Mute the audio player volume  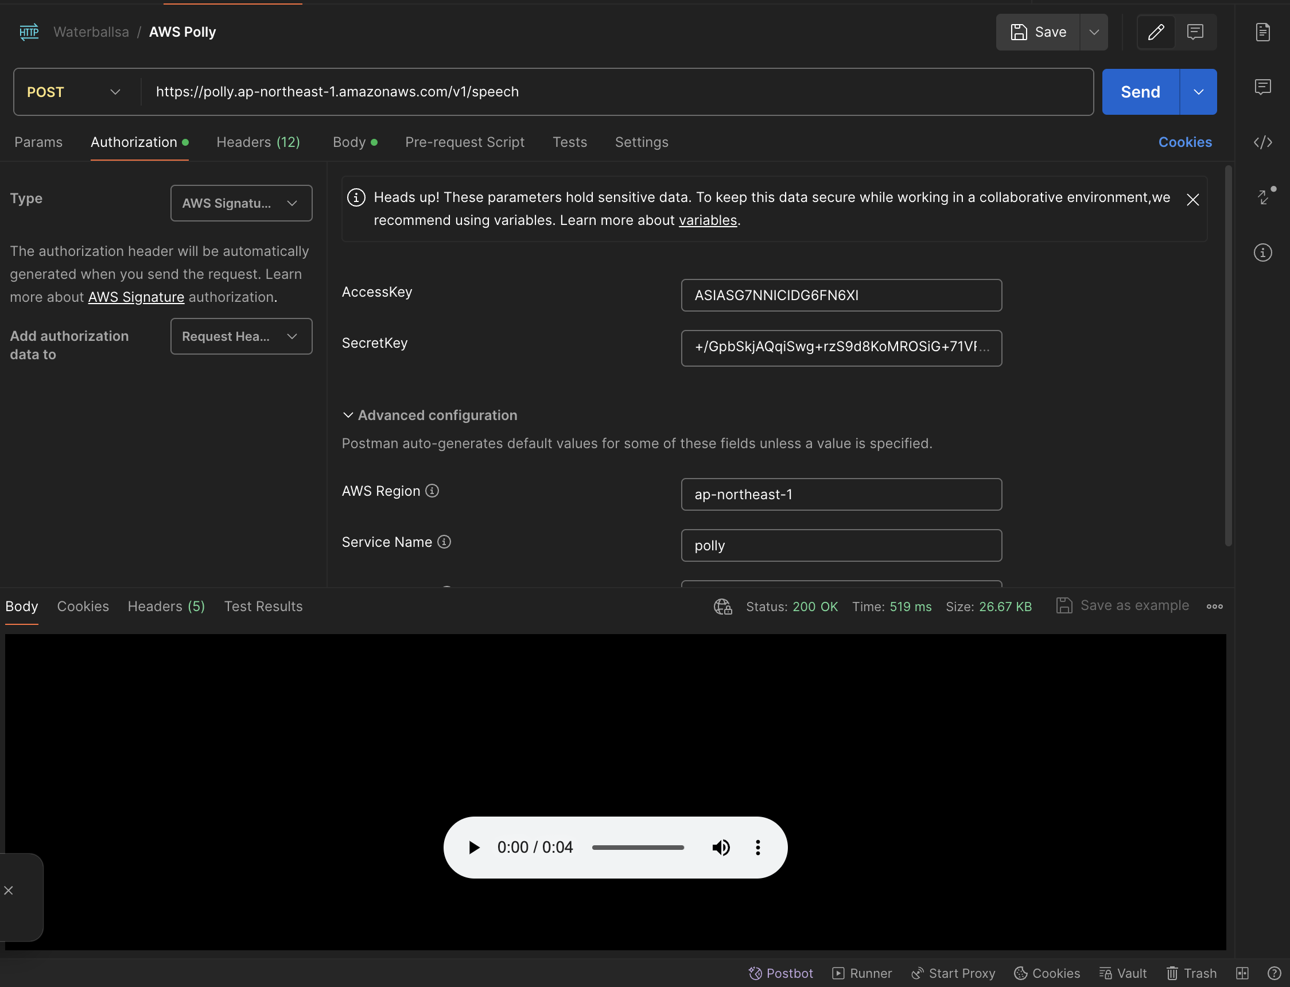point(721,847)
